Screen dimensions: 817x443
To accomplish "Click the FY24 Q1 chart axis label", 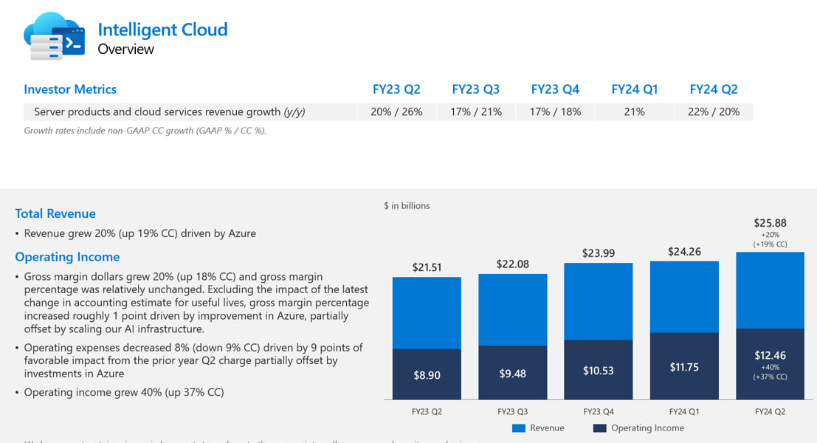I will [684, 412].
